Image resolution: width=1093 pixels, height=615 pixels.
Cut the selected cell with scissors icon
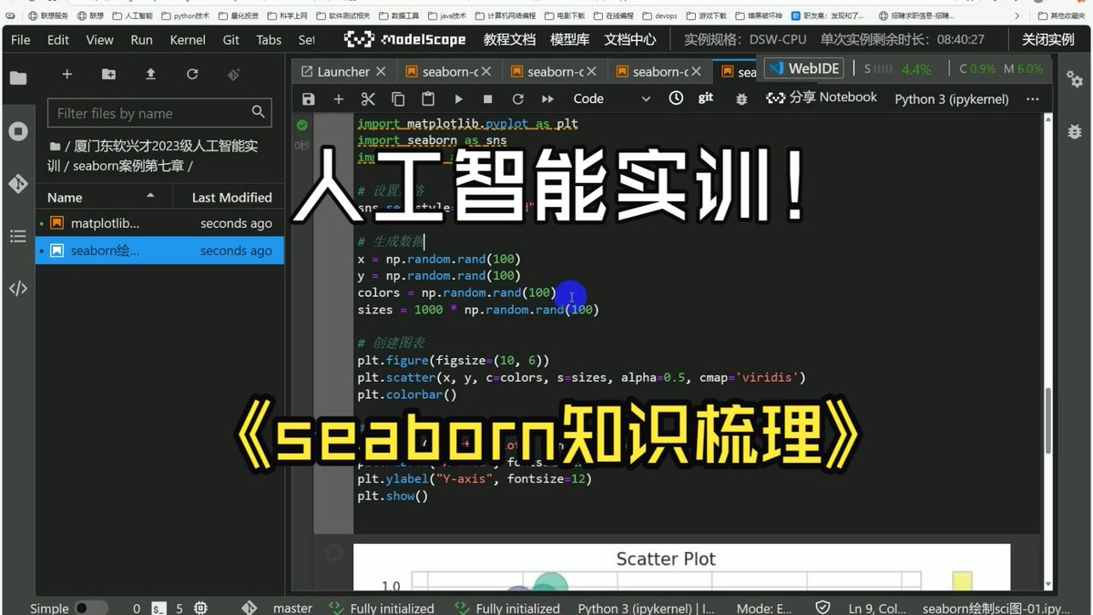point(368,98)
